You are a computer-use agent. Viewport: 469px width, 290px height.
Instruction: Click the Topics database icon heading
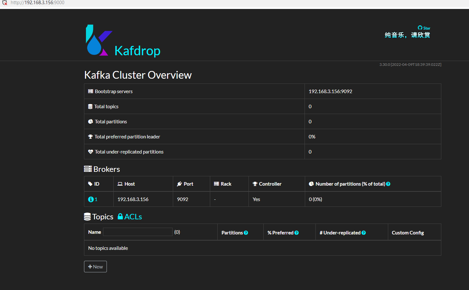click(87, 217)
